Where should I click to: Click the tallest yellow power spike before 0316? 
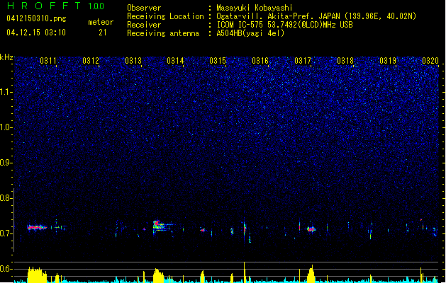click(245, 272)
